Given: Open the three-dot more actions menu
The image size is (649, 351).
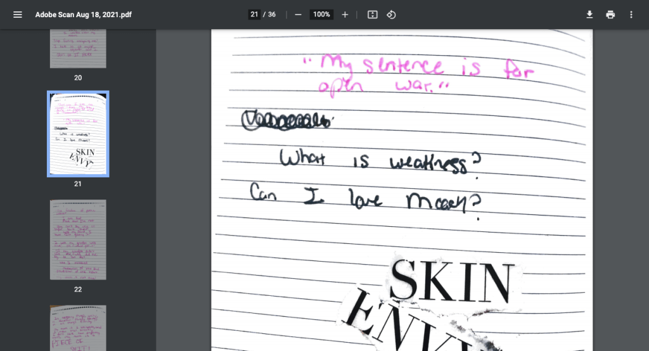Looking at the screenshot, I should point(631,15).
